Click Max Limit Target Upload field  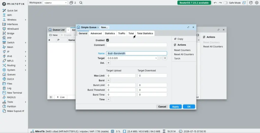[121, 76]
